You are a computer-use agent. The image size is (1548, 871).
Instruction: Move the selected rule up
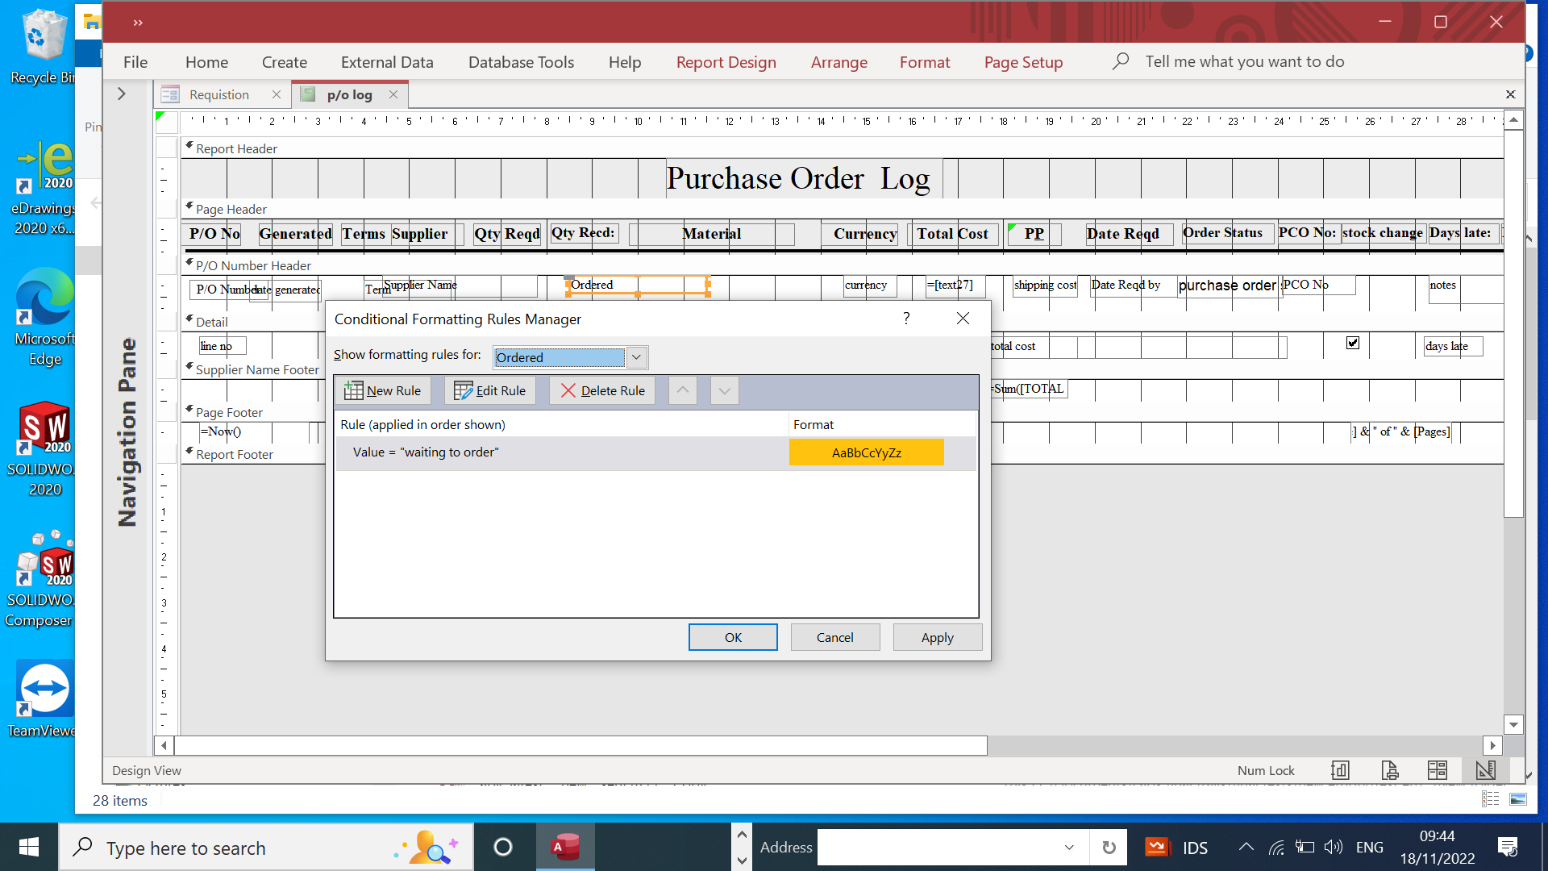683,390
